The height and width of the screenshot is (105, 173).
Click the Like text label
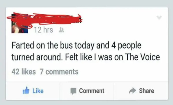pos(38,91)
